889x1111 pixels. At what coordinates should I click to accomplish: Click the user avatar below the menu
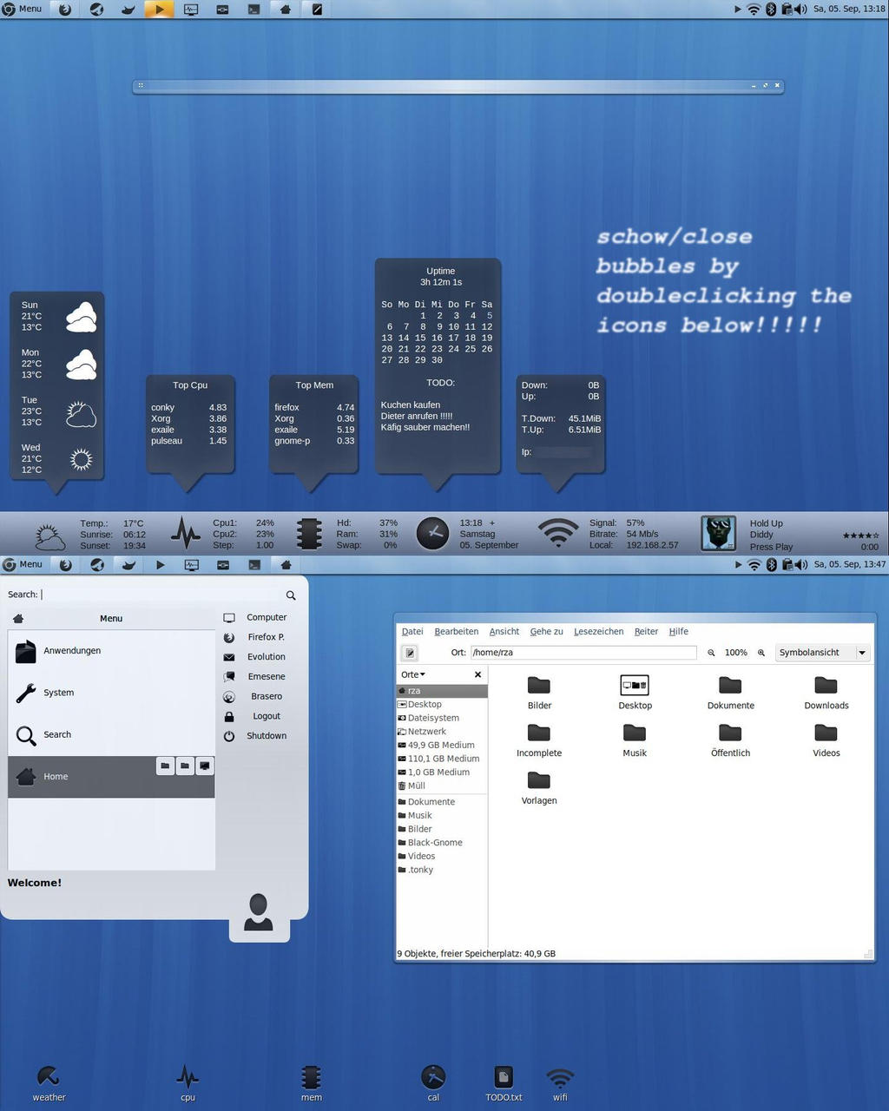[259, 913]
